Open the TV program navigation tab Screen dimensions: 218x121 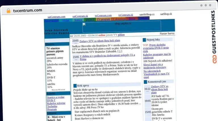click(x=103, y=20)
